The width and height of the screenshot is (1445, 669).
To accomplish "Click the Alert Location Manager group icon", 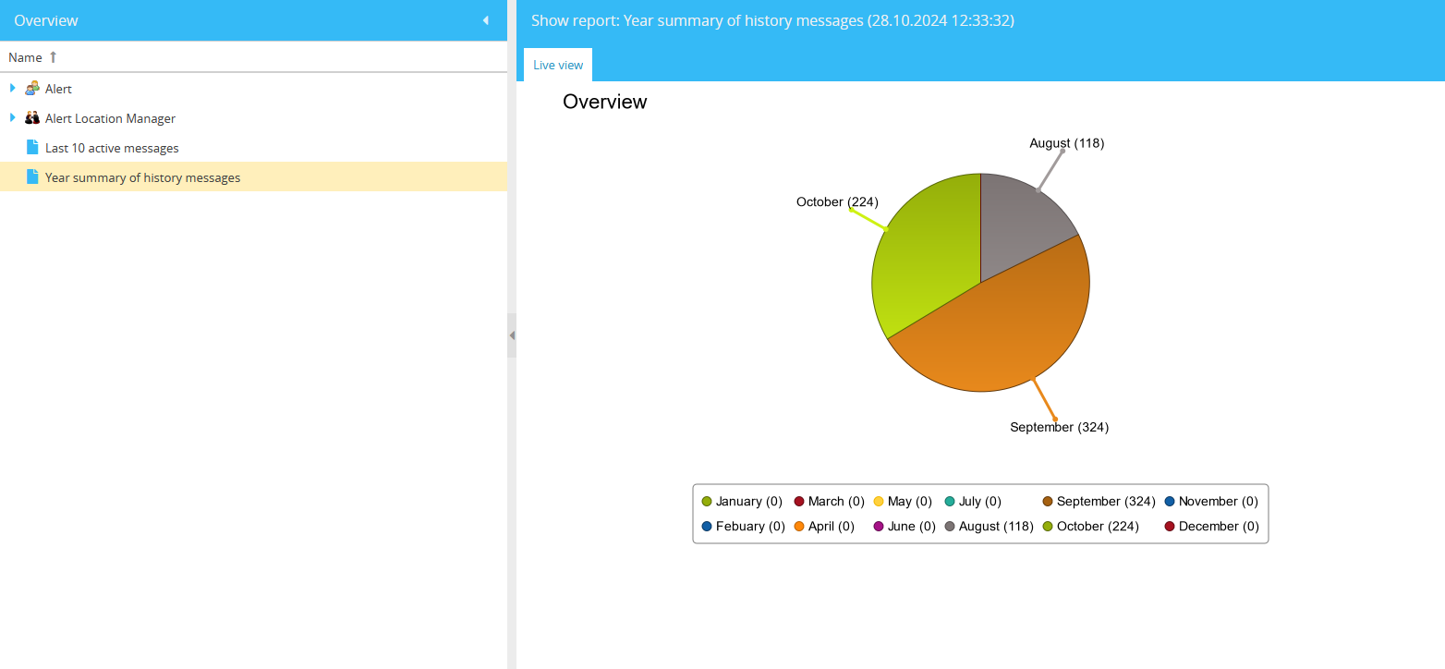I will pyautogui.click(x=32, y=118).
